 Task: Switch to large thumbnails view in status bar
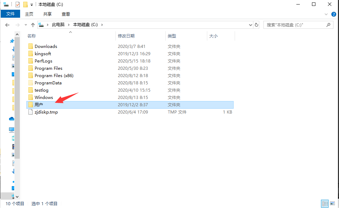tap(332, 203)
